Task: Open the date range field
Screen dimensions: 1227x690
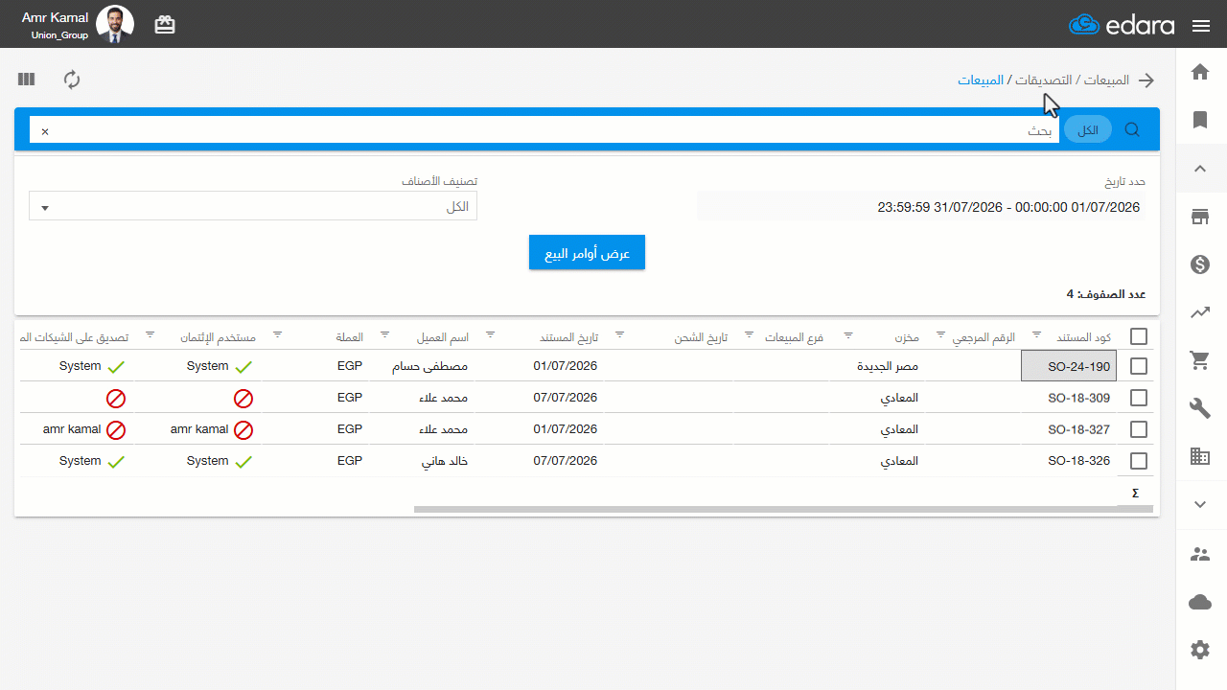Action: pyautogui.click(x=921, y=206)
